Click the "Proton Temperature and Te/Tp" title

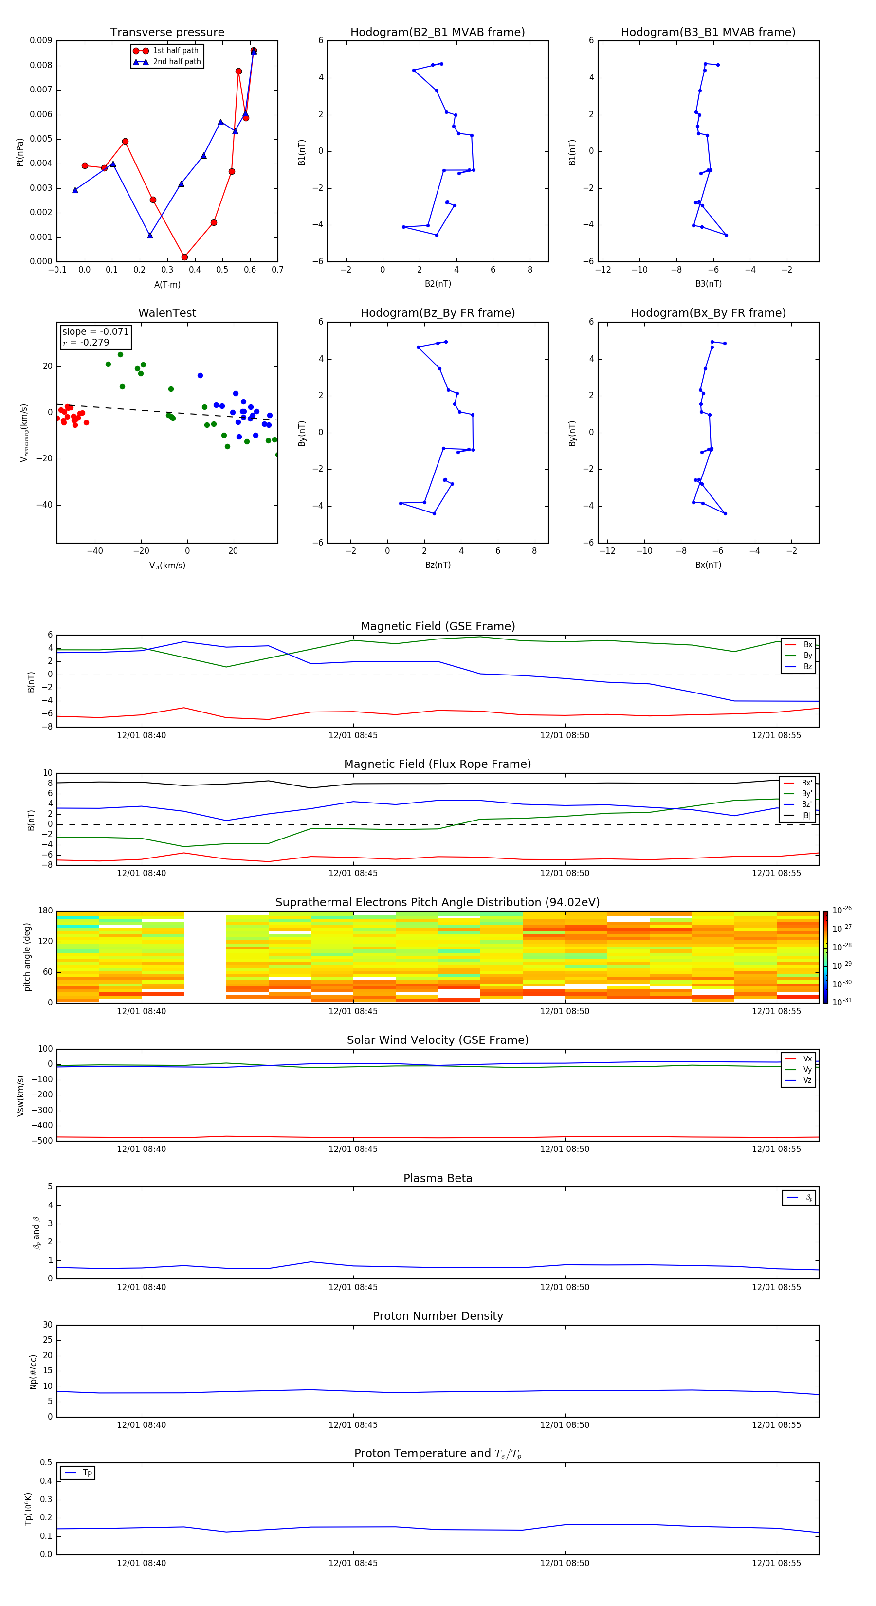pyautogui.click(x=438, y=1453)
